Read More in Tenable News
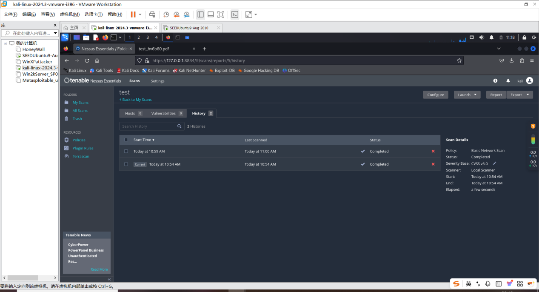 pos(99,269)
